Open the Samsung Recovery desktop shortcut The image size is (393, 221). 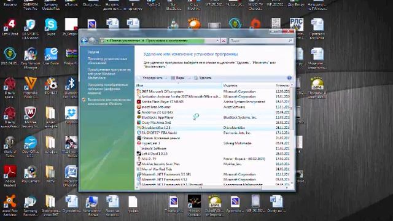[x=30, y=206]
